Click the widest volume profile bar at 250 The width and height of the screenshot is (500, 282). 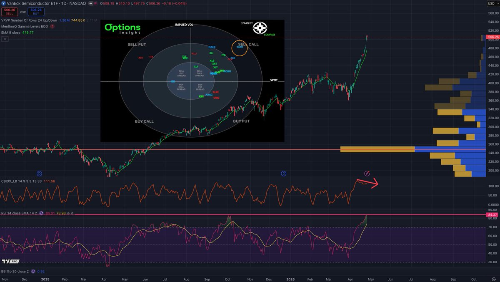point(413,149)
